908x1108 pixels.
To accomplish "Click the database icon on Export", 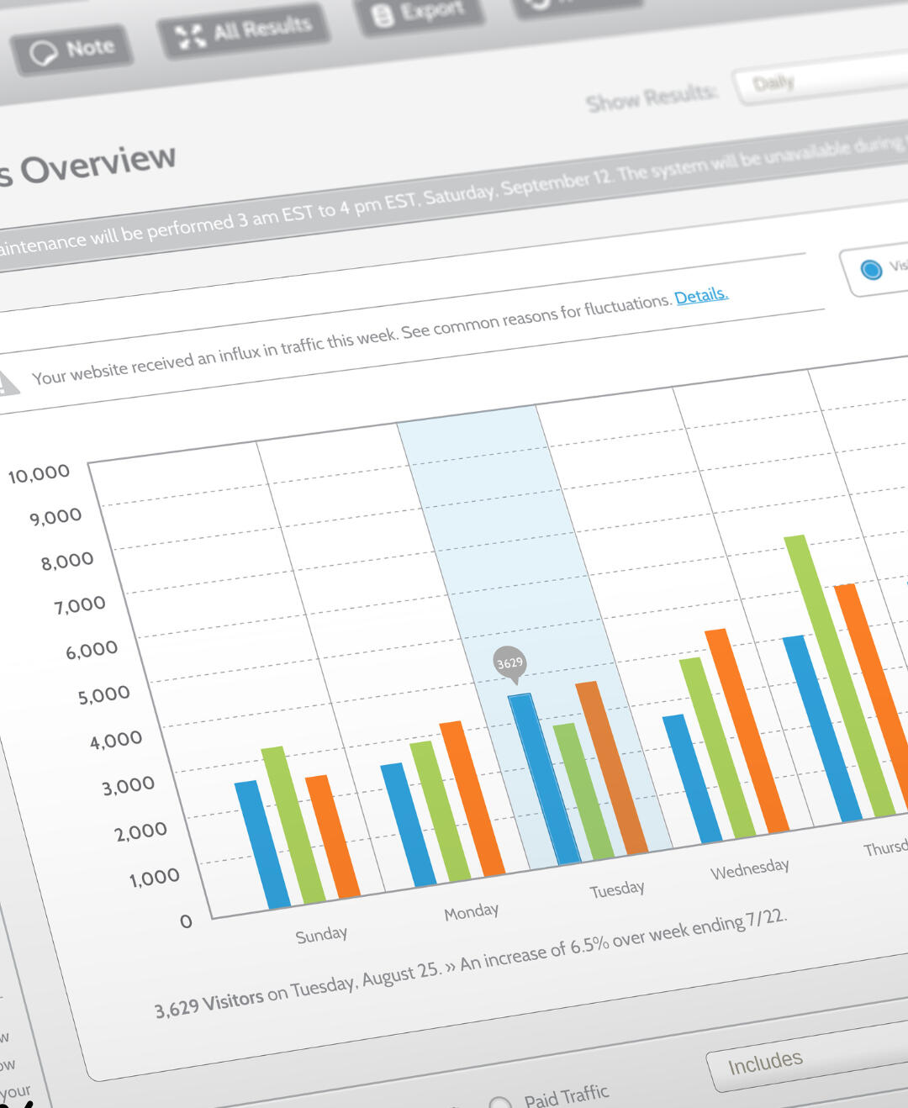I will click(383, 16).
